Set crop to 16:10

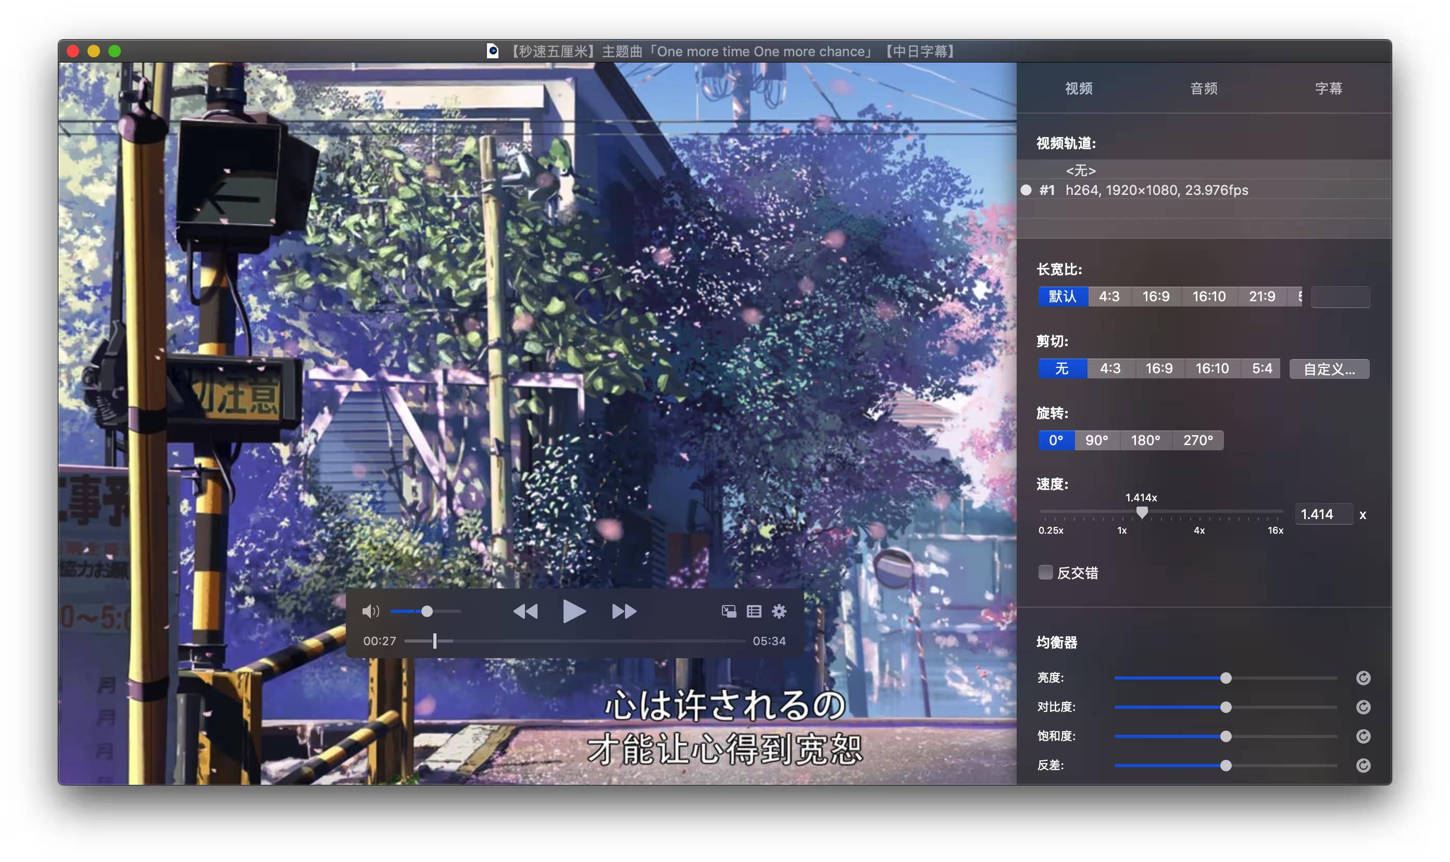click(1212, 368)
